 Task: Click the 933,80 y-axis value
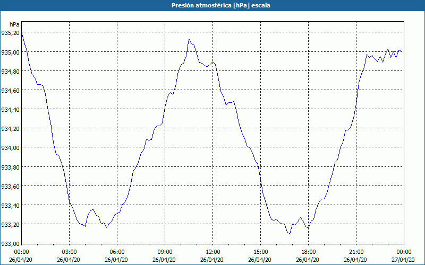click(11, 167)
